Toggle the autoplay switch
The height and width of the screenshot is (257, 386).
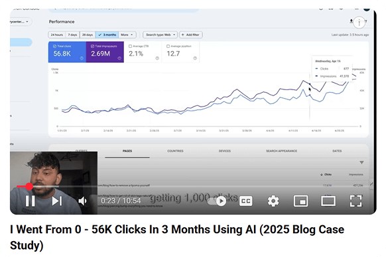tap(217, 201)
